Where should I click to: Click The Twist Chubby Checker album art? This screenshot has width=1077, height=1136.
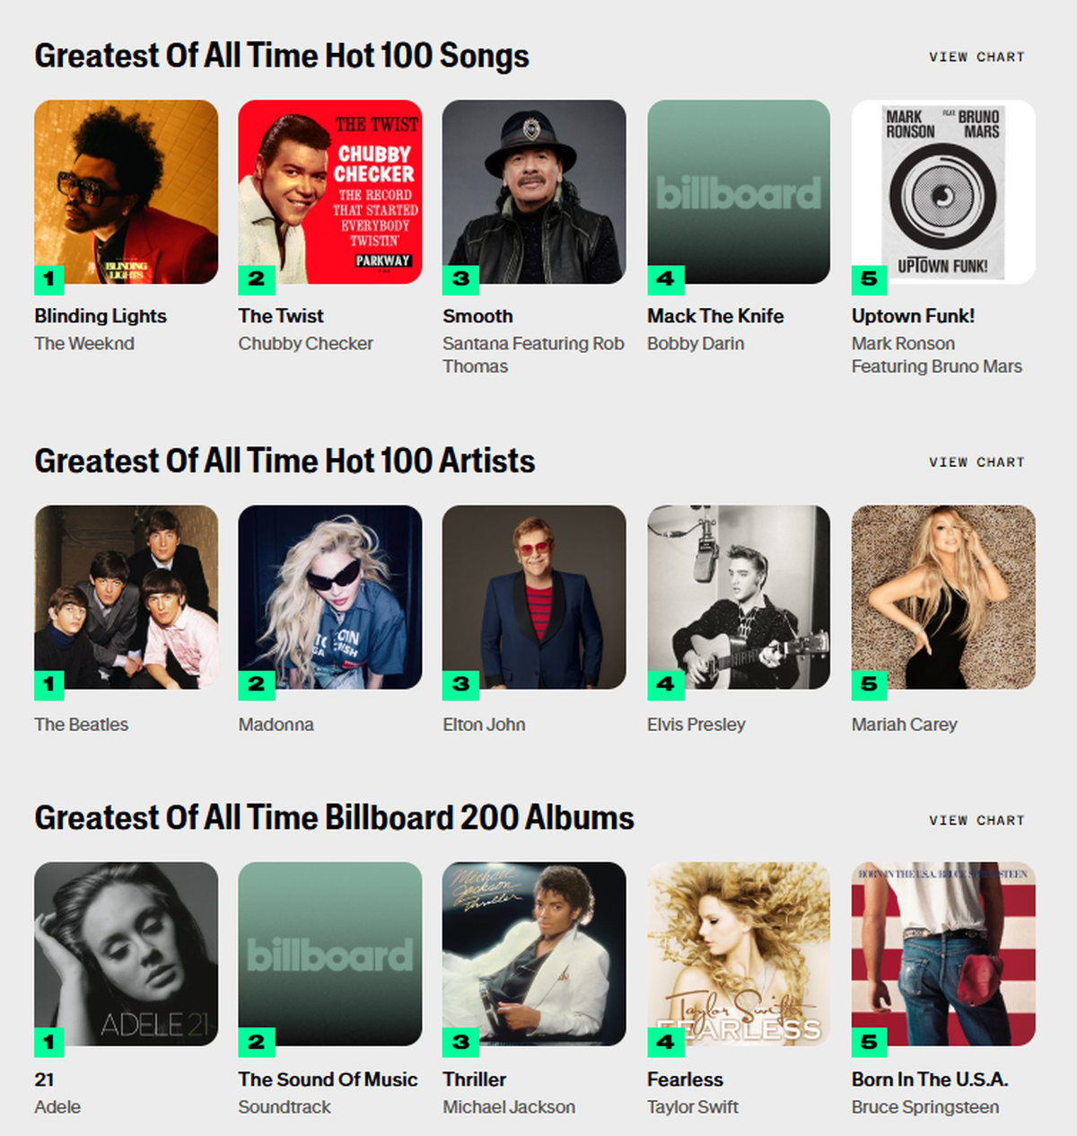tap(330, 192)
